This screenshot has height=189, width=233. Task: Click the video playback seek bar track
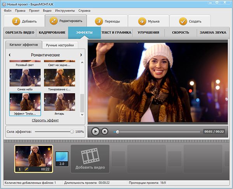[x=157, y=132]
